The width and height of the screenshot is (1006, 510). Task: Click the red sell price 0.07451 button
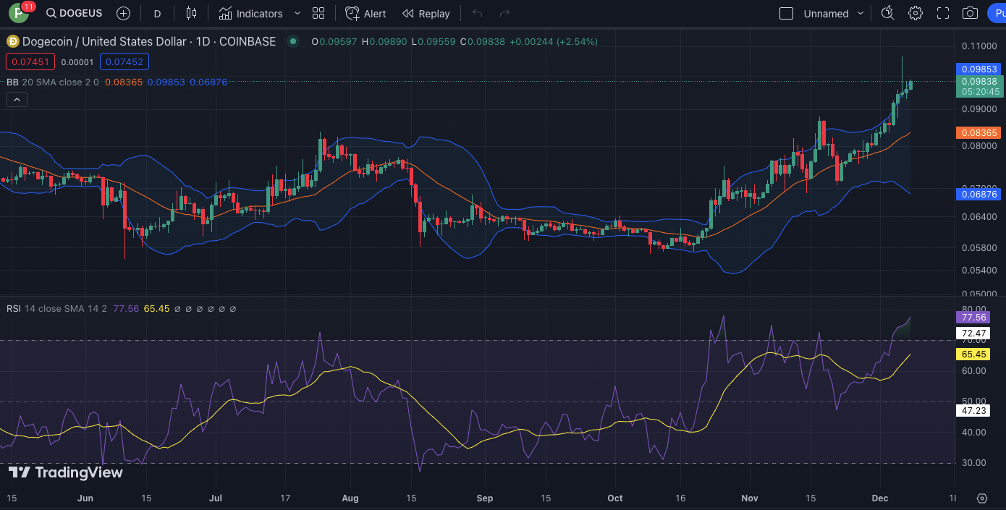[30, 62]
